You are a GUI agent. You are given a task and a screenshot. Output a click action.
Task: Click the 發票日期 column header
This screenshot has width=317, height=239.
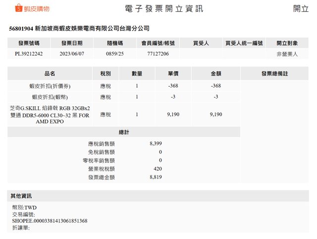72,44
